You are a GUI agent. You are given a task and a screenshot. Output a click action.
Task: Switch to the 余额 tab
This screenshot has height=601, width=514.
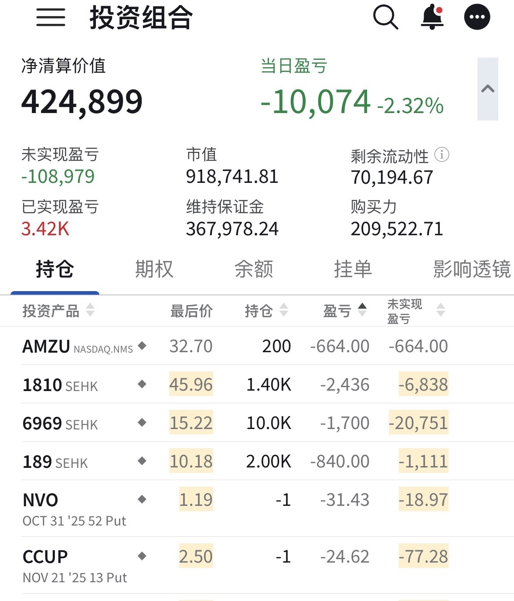(254, 269)
